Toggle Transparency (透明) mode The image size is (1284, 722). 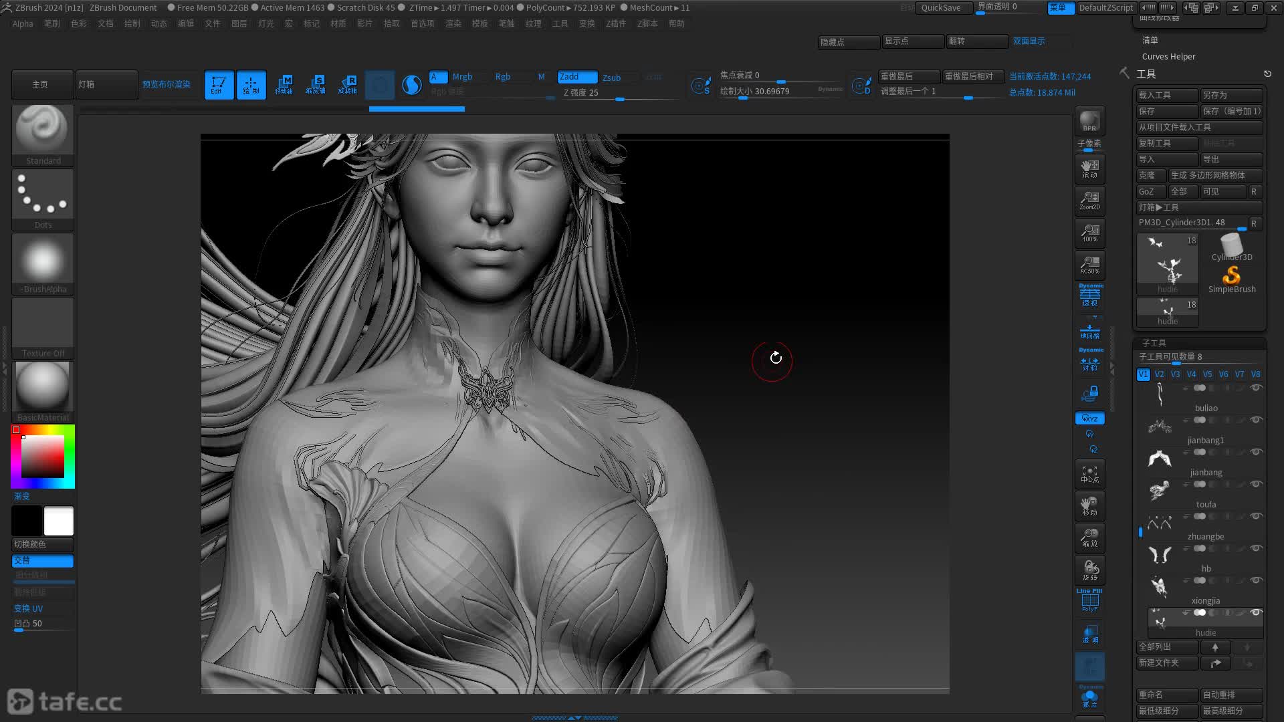tap(1089, 634)
